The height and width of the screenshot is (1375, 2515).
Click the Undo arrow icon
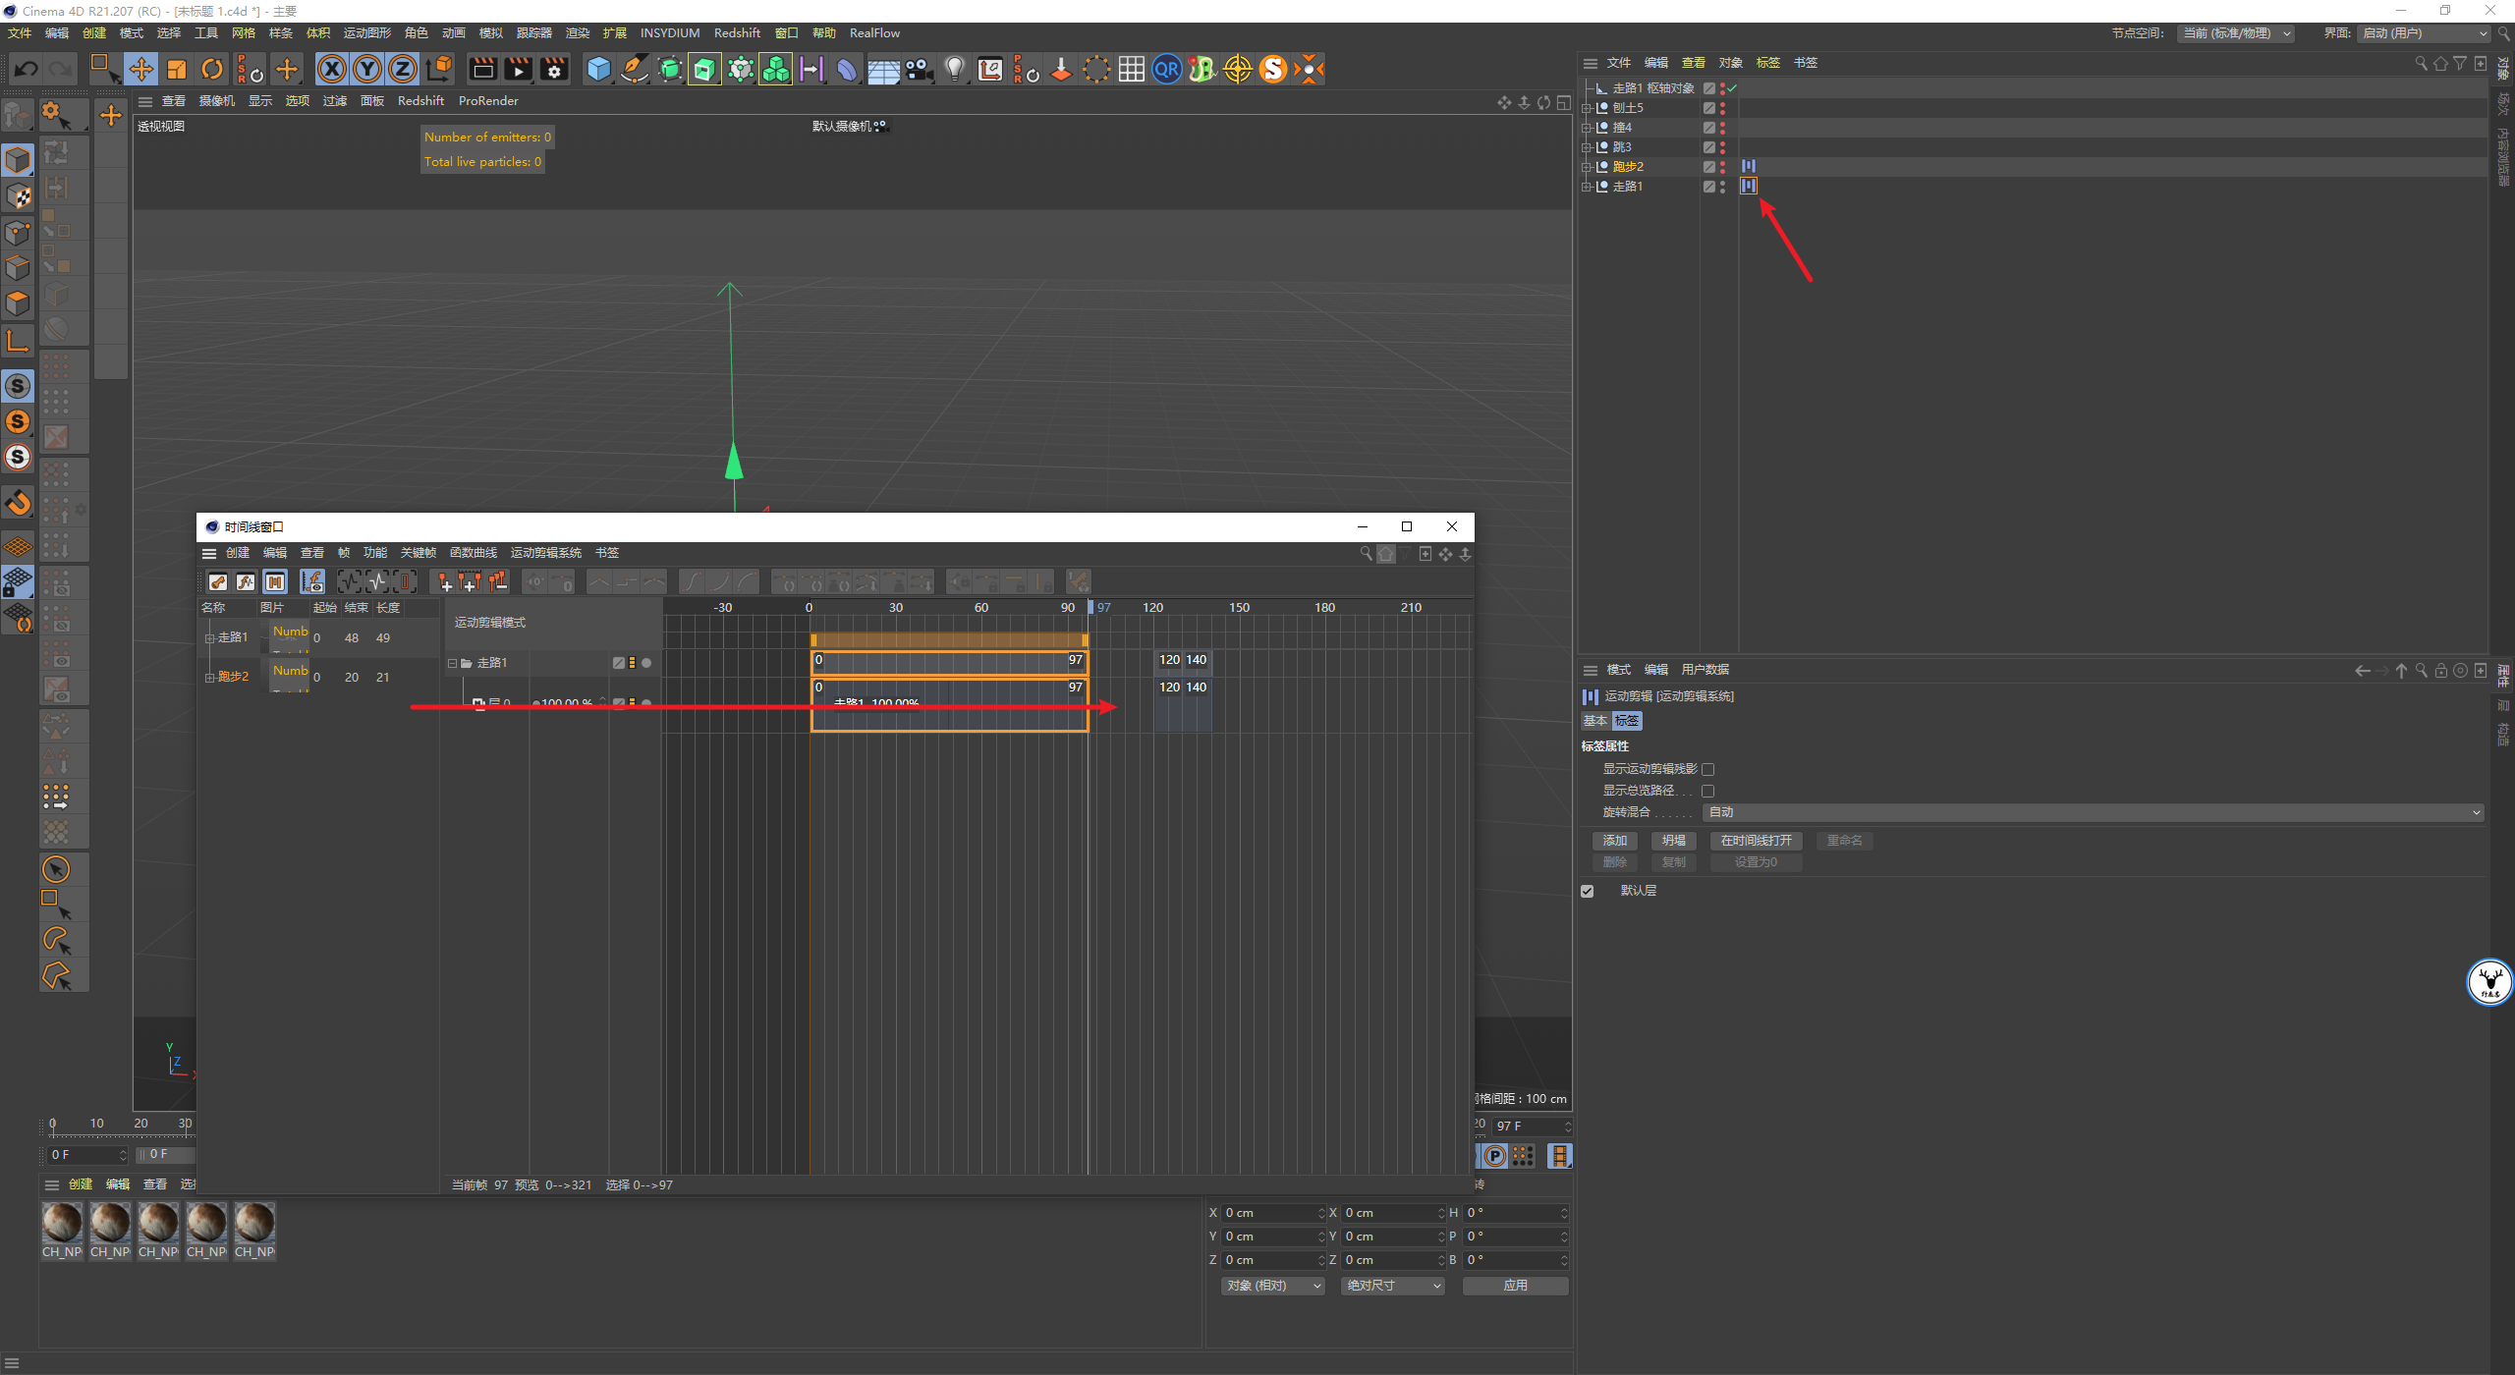pos(27,69)
